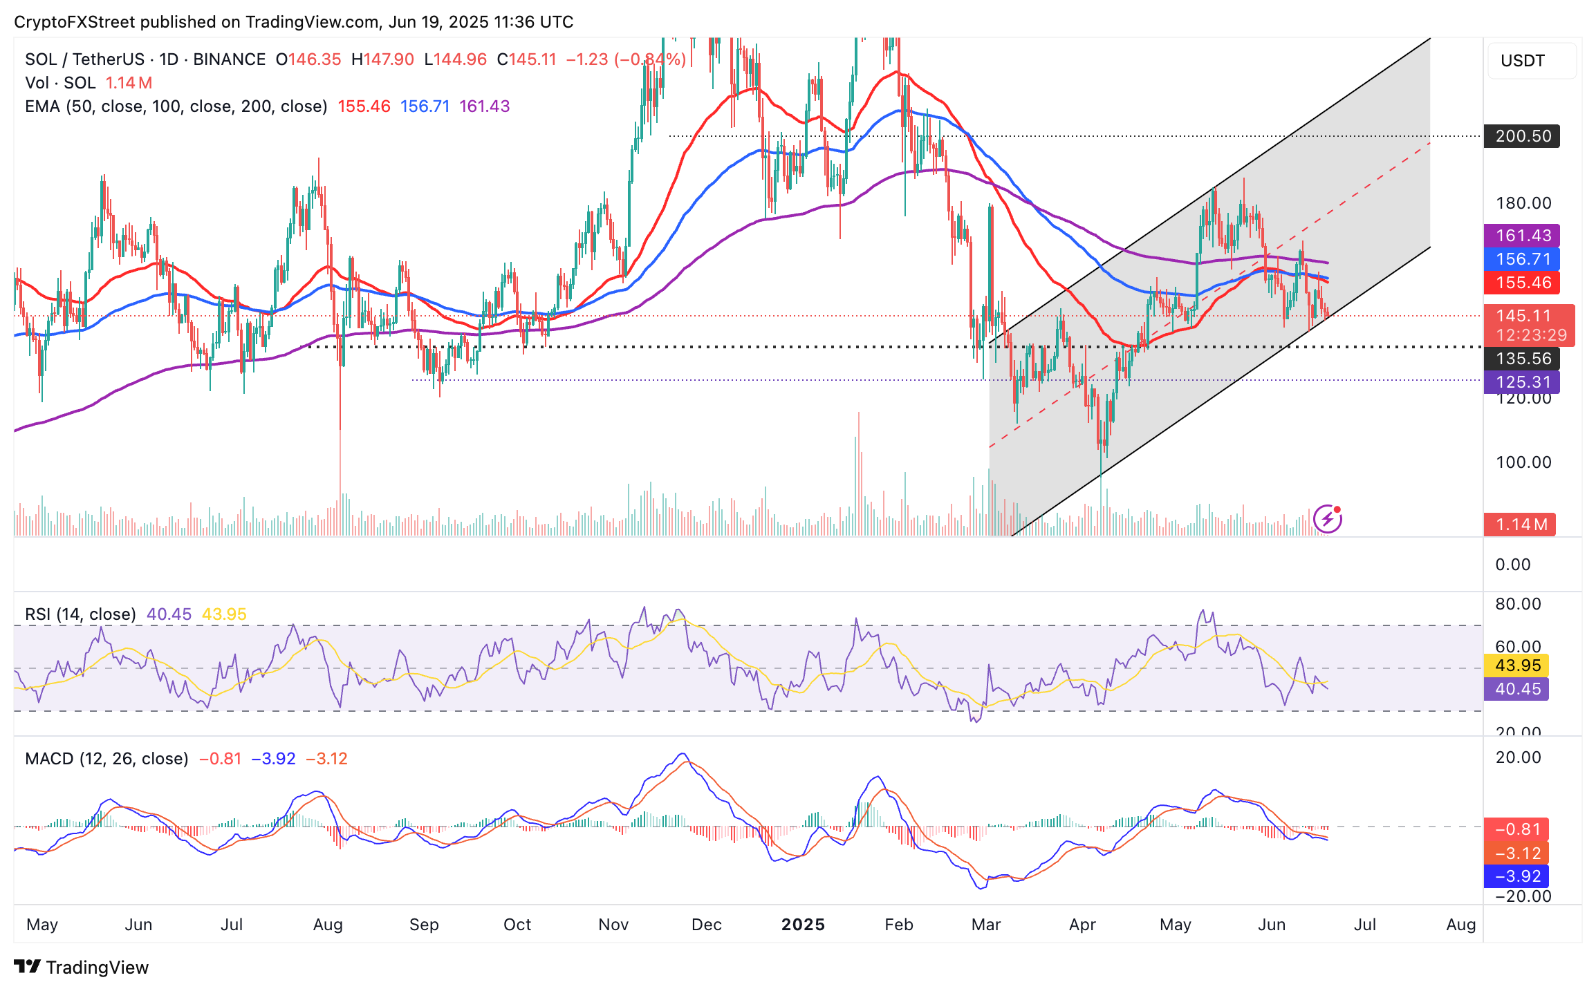This screenshot has height=991, width=1596.
Task: Open the USDT currency selector
Action: (x=1531, y=61)
